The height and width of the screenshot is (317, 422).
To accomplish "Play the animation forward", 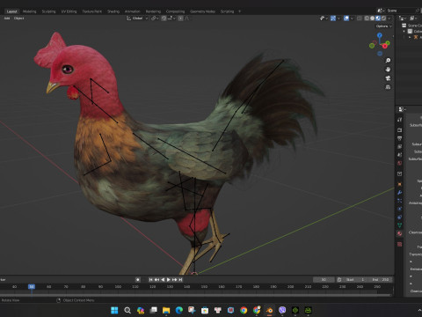I will (x=169, y=279).
